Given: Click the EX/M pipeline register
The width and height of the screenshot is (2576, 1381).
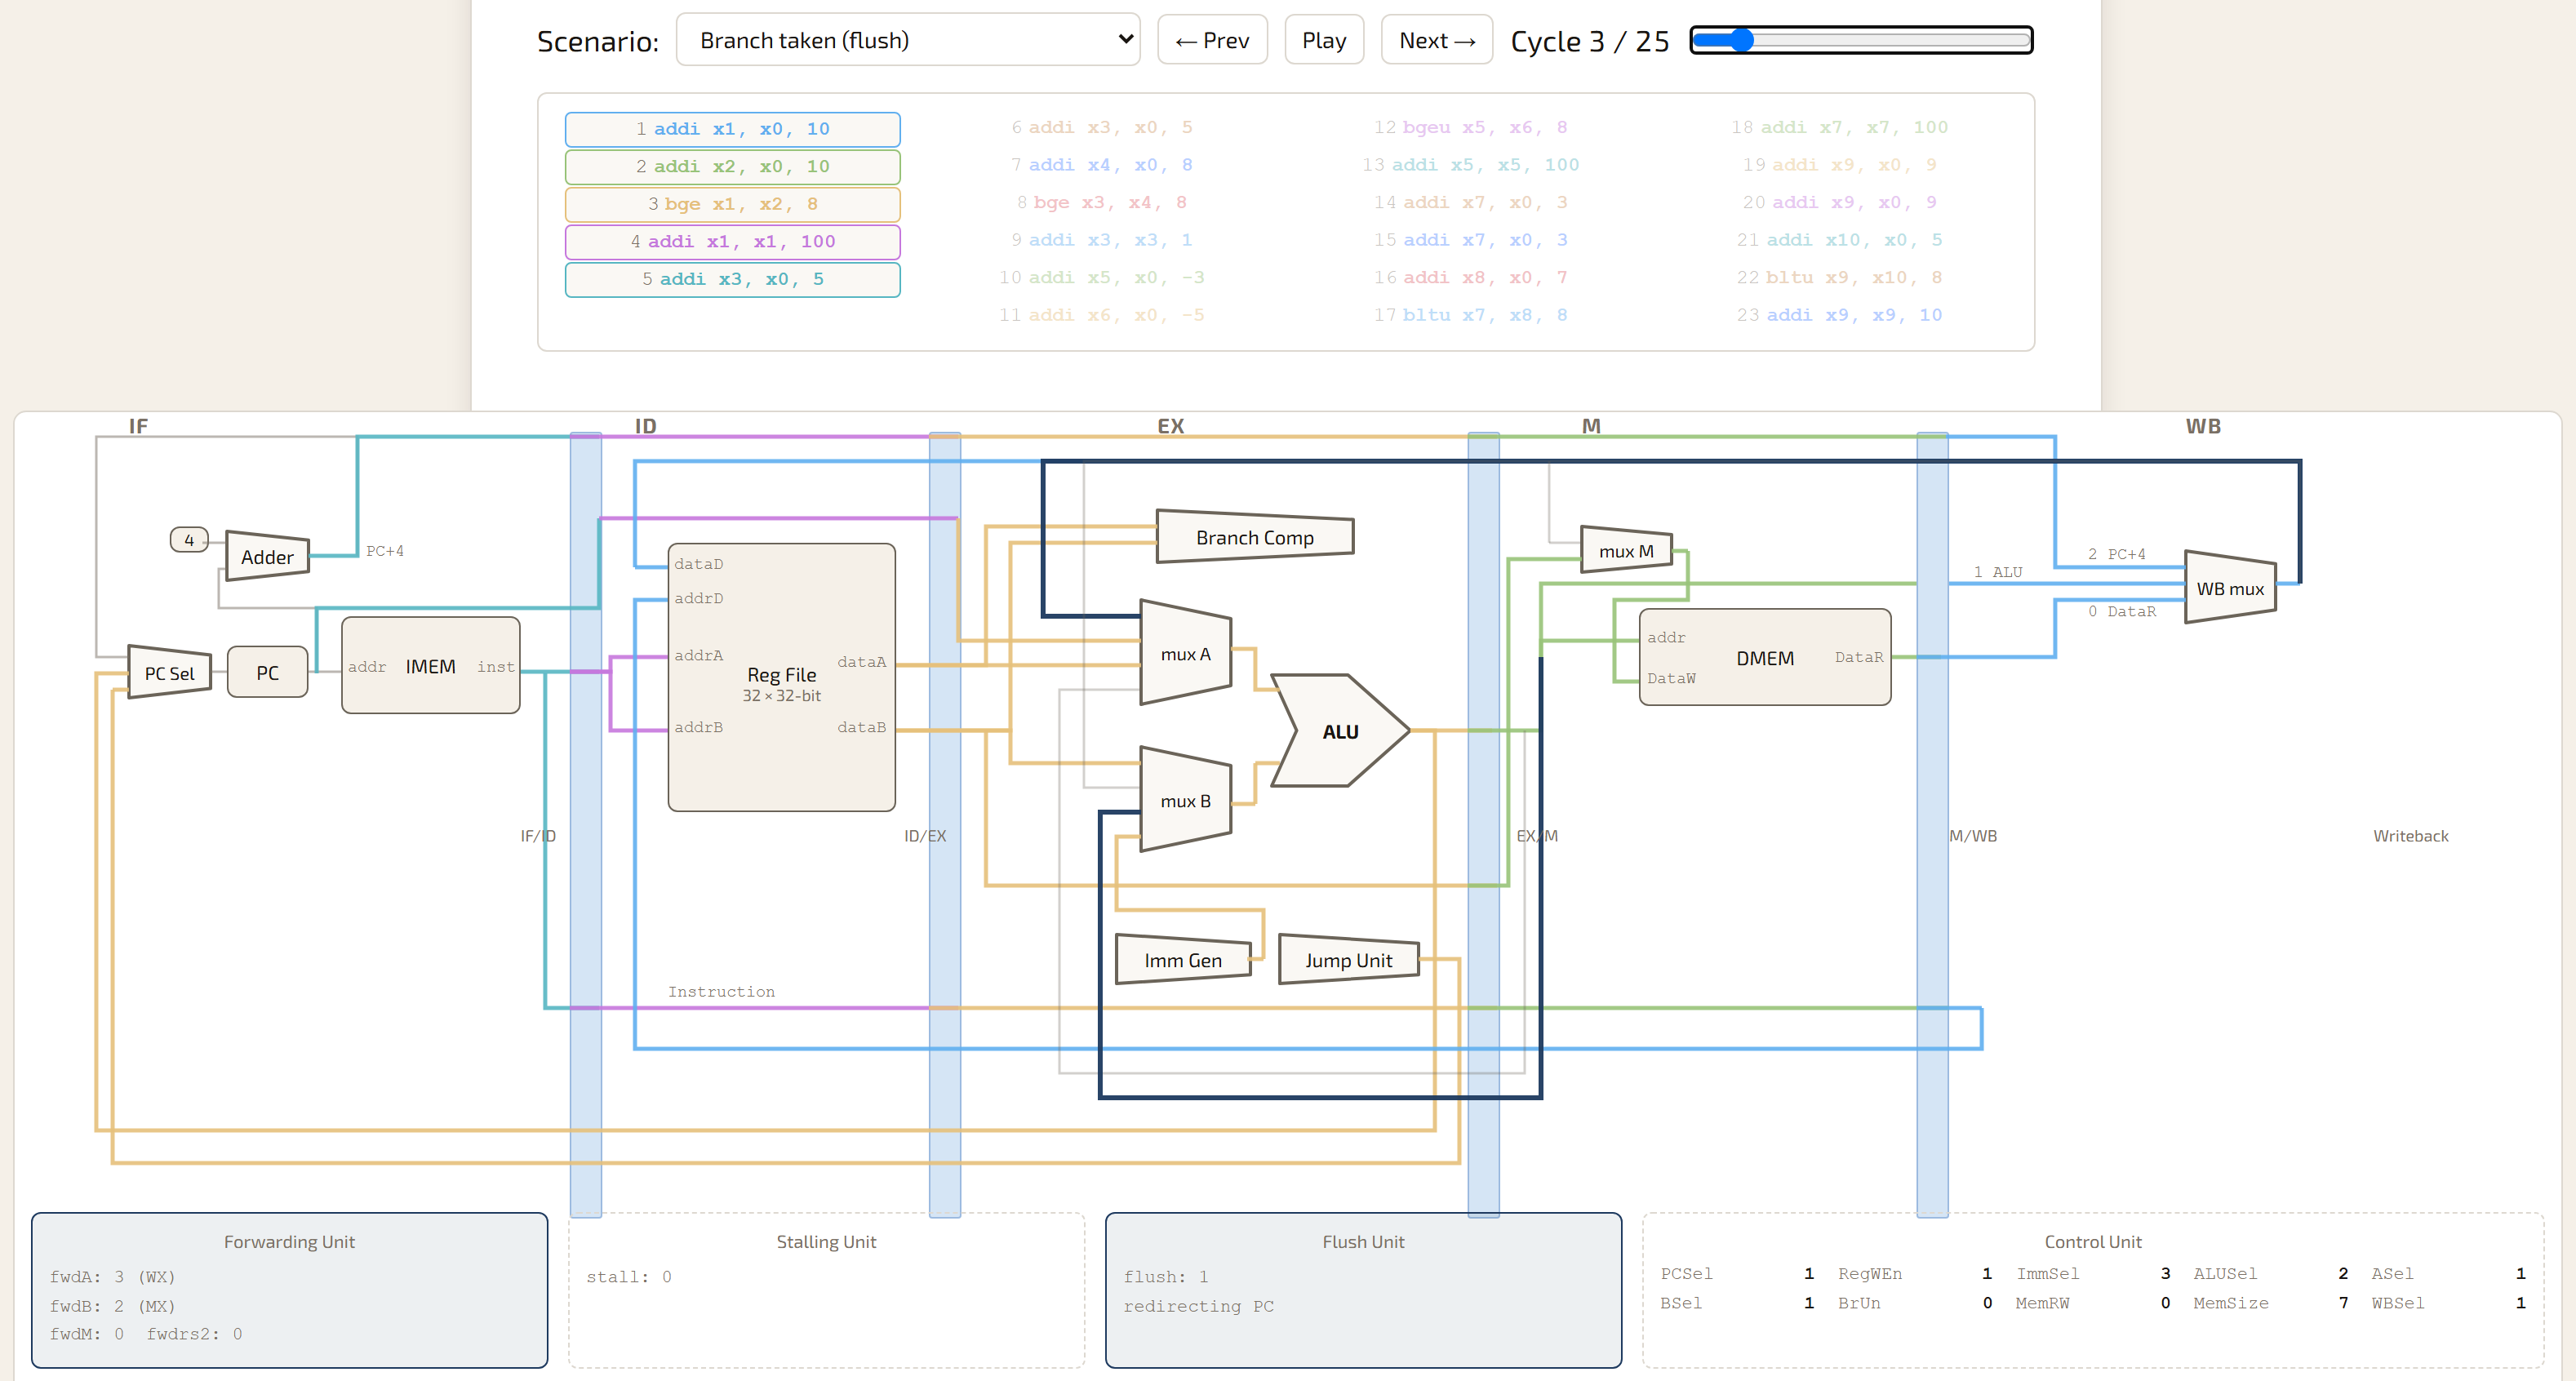Looking at the screenshot, I should 1484,825.
